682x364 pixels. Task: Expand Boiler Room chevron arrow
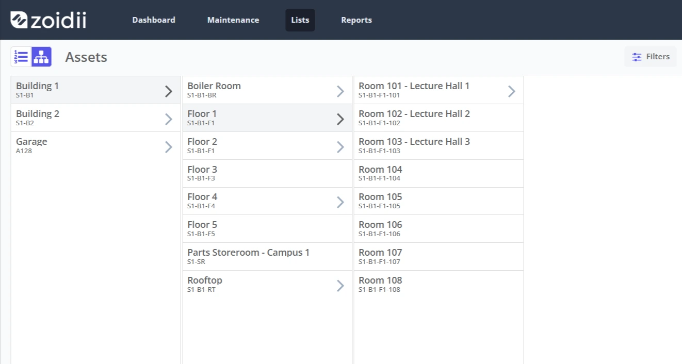(340, 91)
